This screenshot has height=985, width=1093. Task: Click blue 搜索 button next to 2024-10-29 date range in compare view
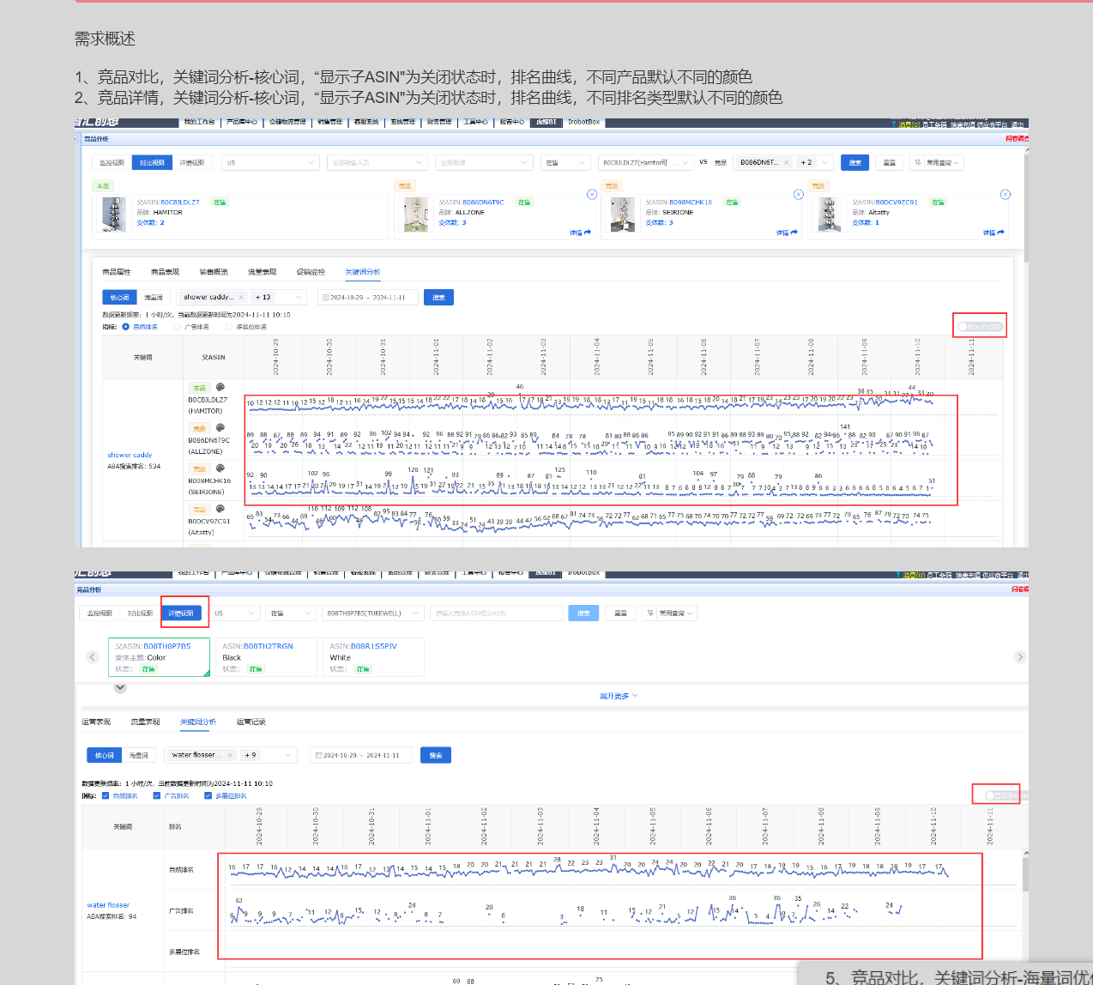tap(438, 297)
